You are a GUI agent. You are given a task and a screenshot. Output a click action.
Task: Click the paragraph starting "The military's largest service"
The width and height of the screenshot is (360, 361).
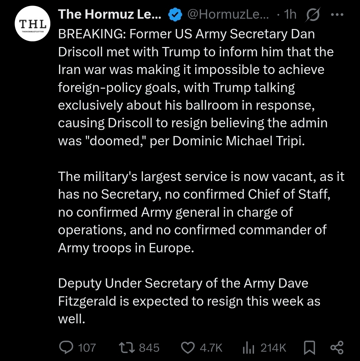[201, 212]
